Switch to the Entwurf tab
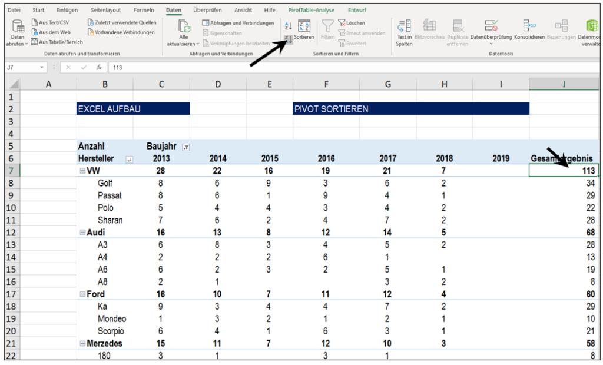The width and height of the screenshot is (603, 365). pyautogui.click(x=357, y=10)
